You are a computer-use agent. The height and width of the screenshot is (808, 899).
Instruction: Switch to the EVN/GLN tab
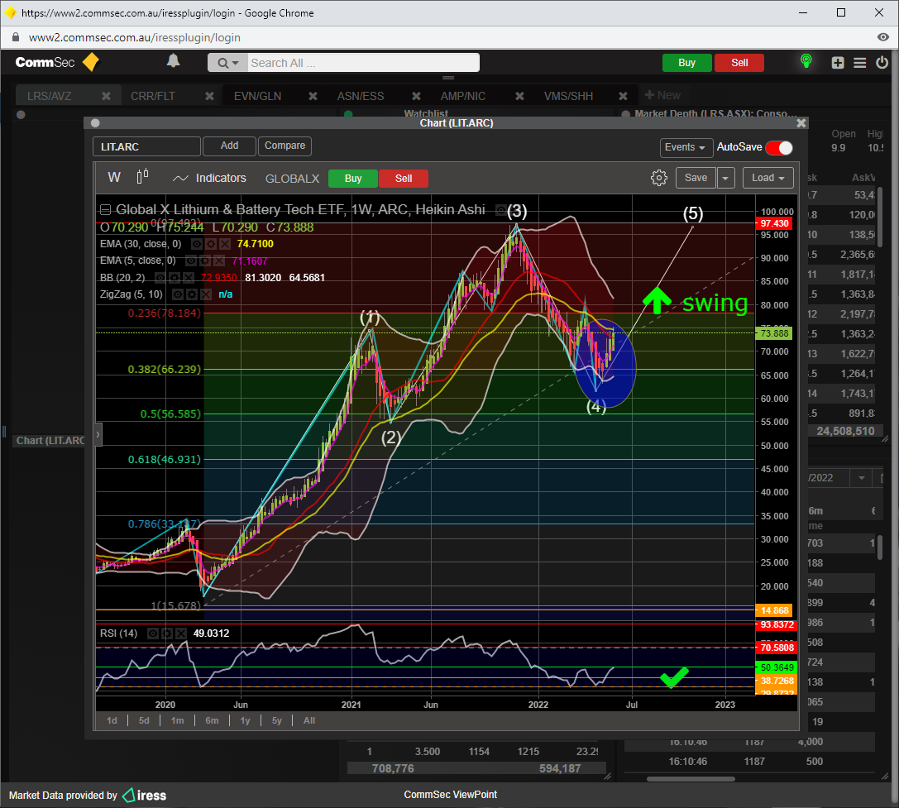pyautogui.click(x=257, y=96)
